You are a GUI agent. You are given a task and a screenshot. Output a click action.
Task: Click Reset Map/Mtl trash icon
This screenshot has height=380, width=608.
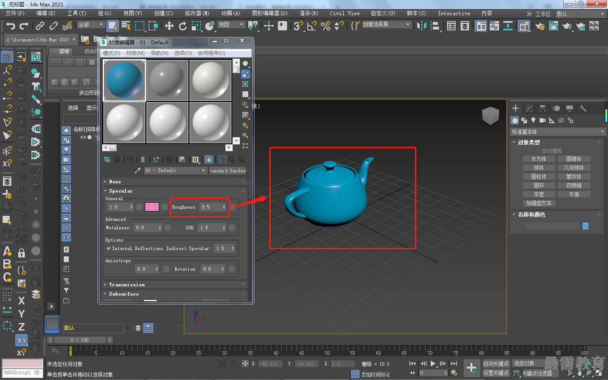click(x=143, y=160)
